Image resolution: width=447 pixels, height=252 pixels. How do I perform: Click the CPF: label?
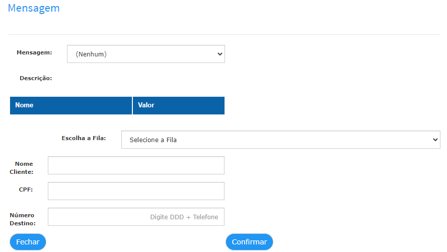click(x=26, y=190)
